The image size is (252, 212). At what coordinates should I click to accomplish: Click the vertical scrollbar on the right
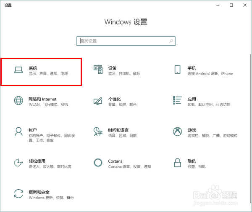(251, 129)
